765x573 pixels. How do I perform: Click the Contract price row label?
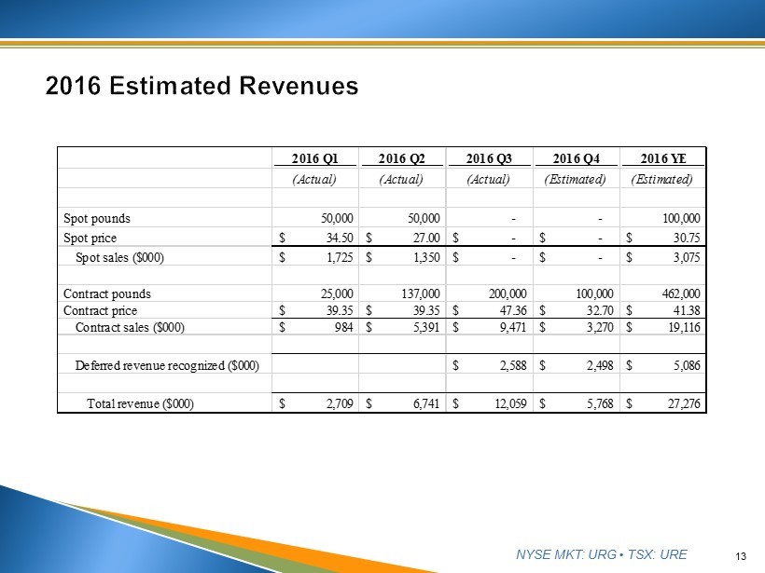click(x=100, y=310)
